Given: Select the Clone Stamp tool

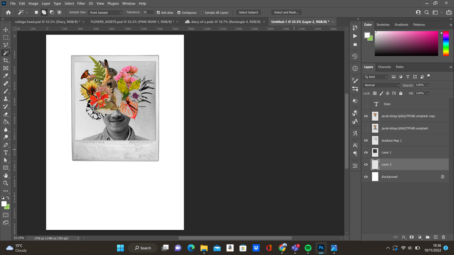Looking at the screenshot, I should [6, 99].
